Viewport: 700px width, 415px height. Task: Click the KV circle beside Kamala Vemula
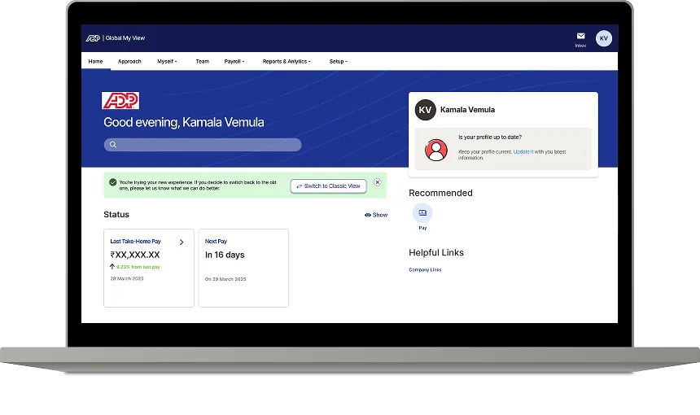coord(425,110)
